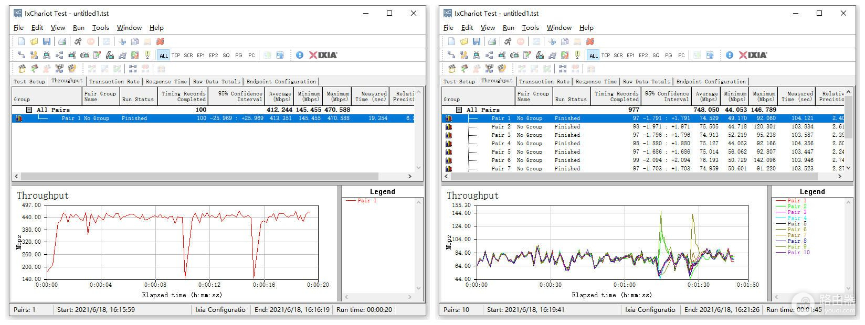Collapse the All Pairs group in right window
Viewport: 865px width, 325px height.
pyautogui.click(x=460, y=110)
